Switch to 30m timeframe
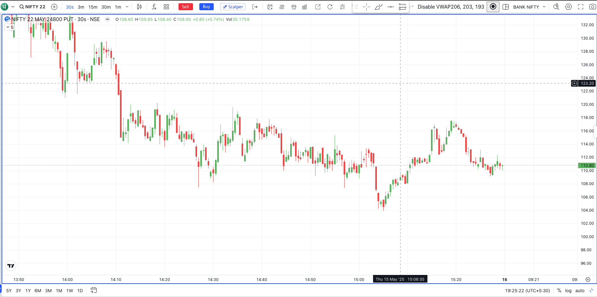Image resolution: width=597 pixels, height=297 pixels. (106, 7)
